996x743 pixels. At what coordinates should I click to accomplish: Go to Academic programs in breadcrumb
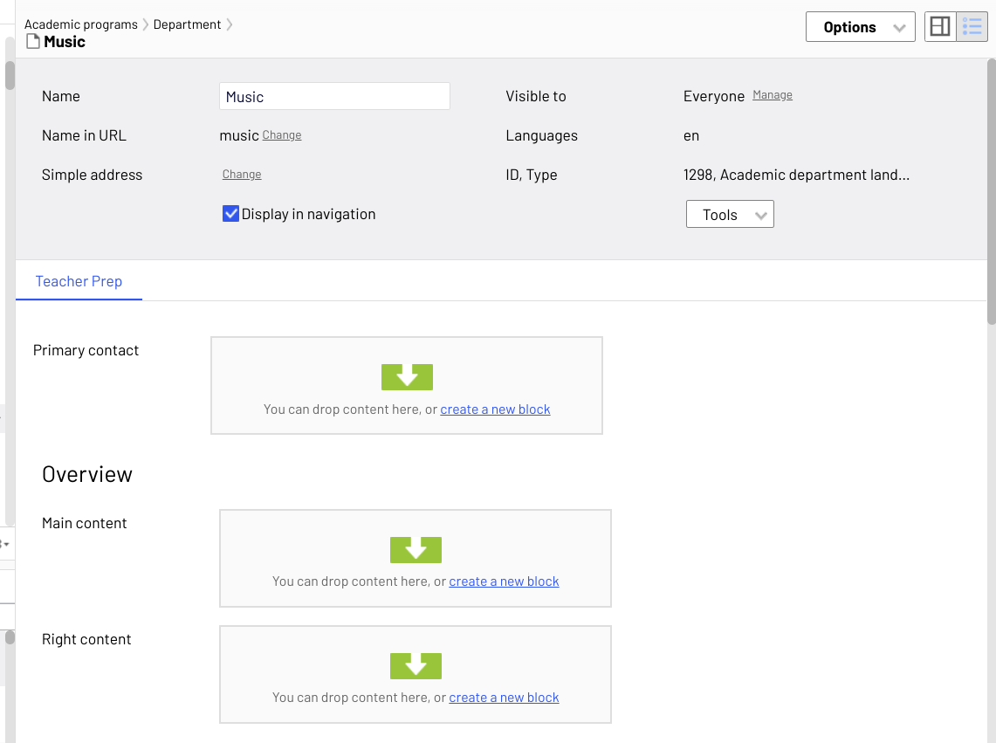(80, 24)
